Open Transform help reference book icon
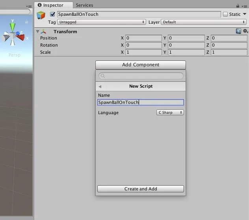 238,31
